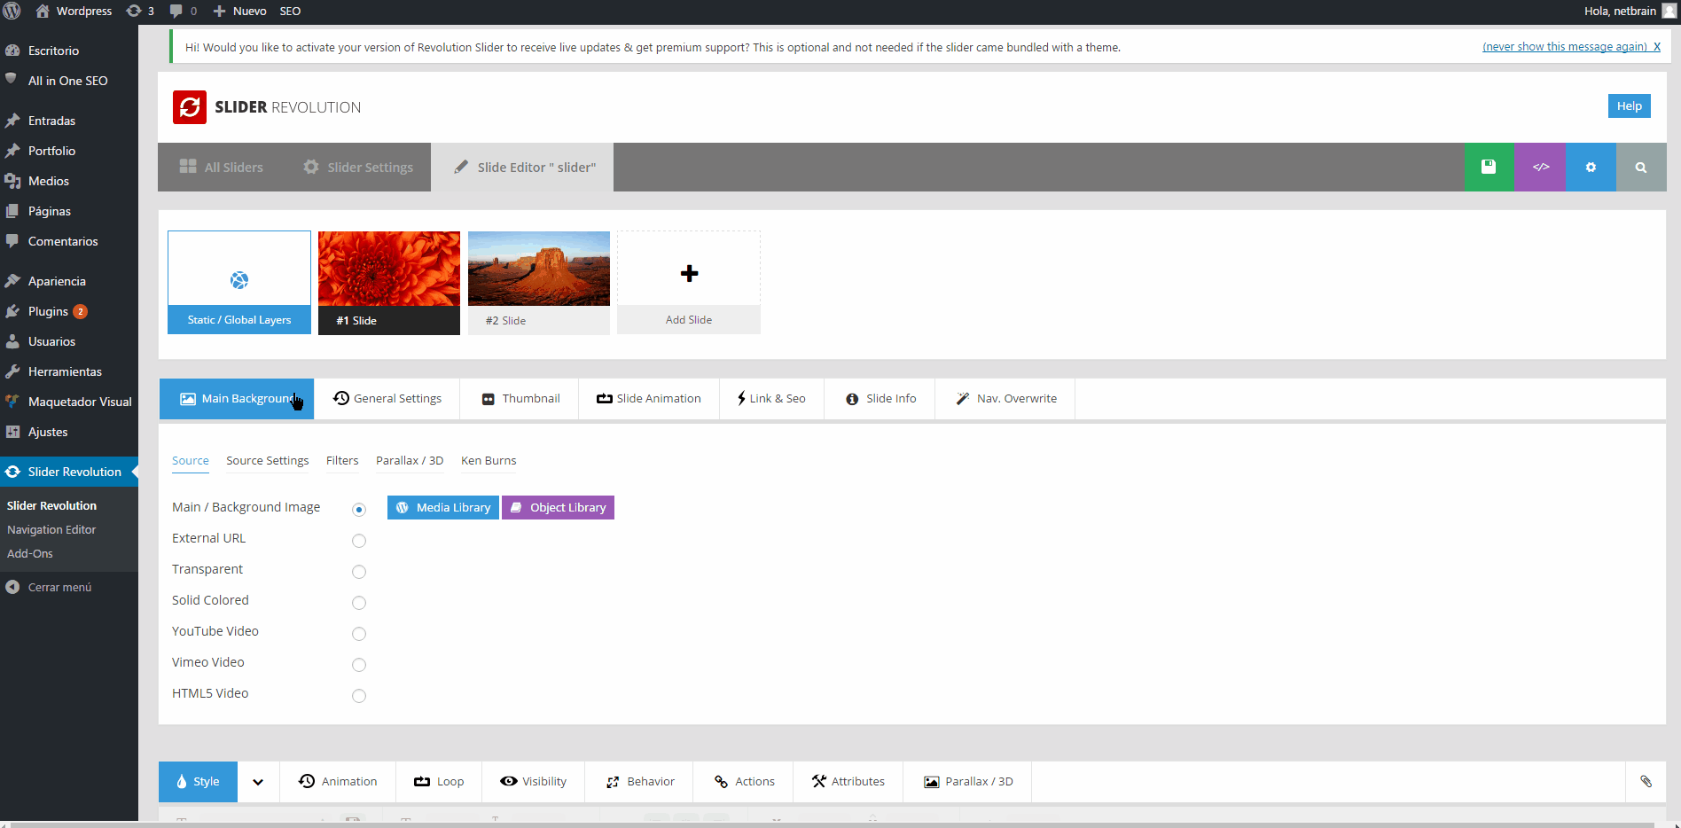The height and width of the screenshot is (828, 1681).
Task: Open Link & Seo tab
Action: [x=771, y=399]
